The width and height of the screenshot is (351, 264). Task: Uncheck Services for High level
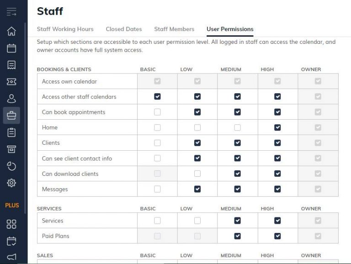click(277, 221)
